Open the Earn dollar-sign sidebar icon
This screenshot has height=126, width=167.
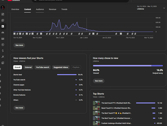pyautogui.click(x=3, y=51)
